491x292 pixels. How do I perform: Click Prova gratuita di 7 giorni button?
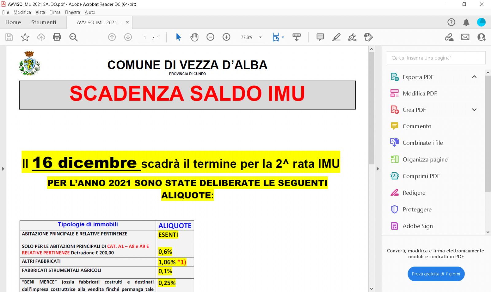tap(436, 274)
